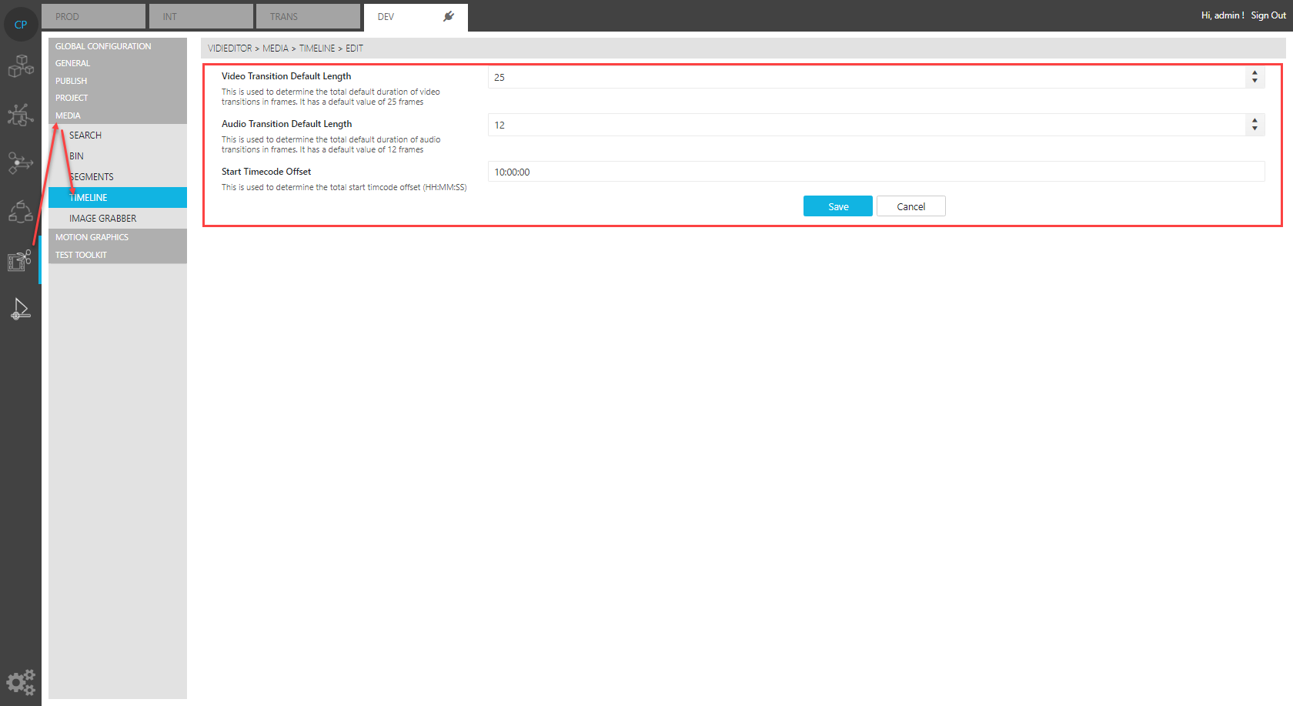Click the Sign Out link
Image resolution: width=1293 pixels, height=706 pixels.
point(1268,15)
